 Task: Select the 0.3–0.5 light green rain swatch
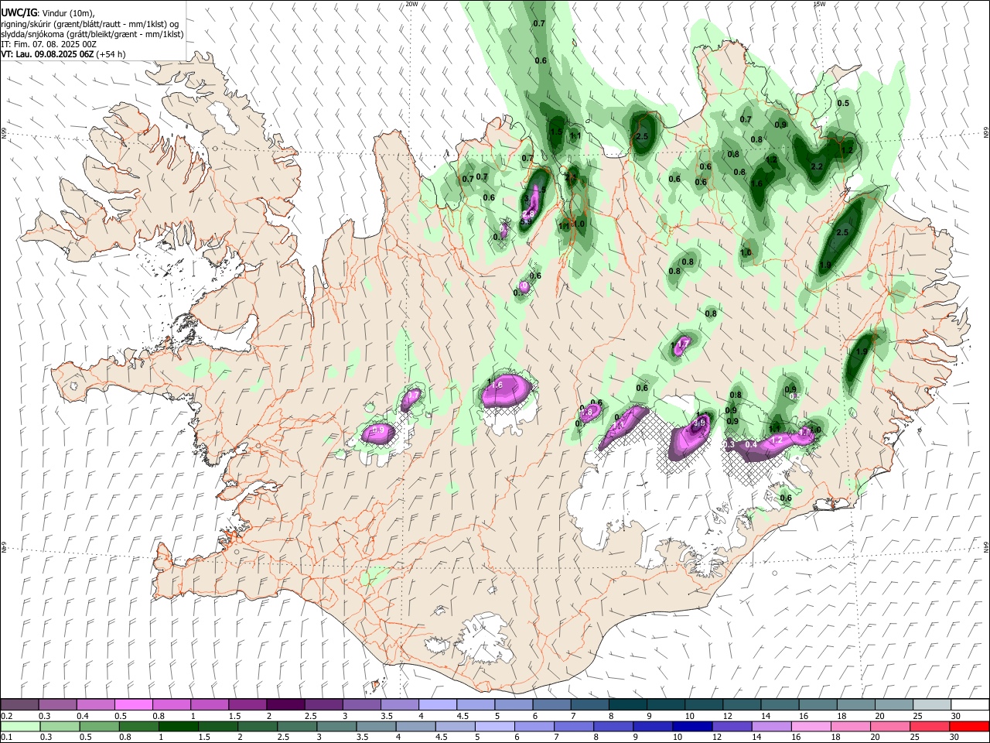pyautogui.click(x=60, y=726)
